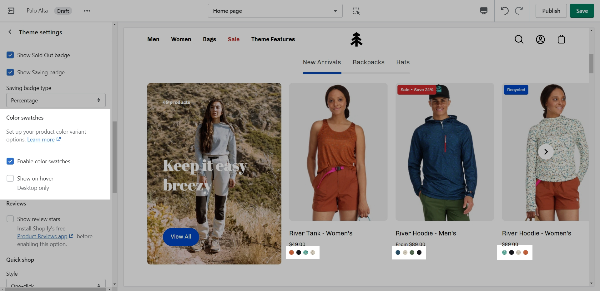Uncheck Show Sold Out badge

10,55
